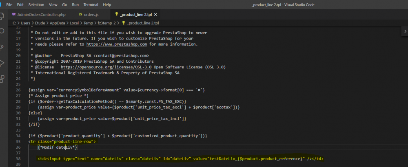
Task: Open the Search view in activity bar
Action: [x=2, y=31]
